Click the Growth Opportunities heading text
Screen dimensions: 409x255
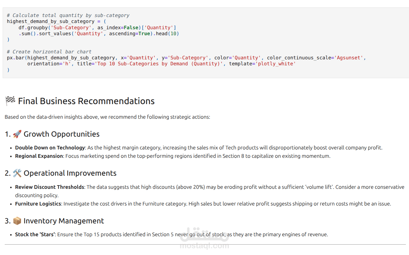pos(61,134)
